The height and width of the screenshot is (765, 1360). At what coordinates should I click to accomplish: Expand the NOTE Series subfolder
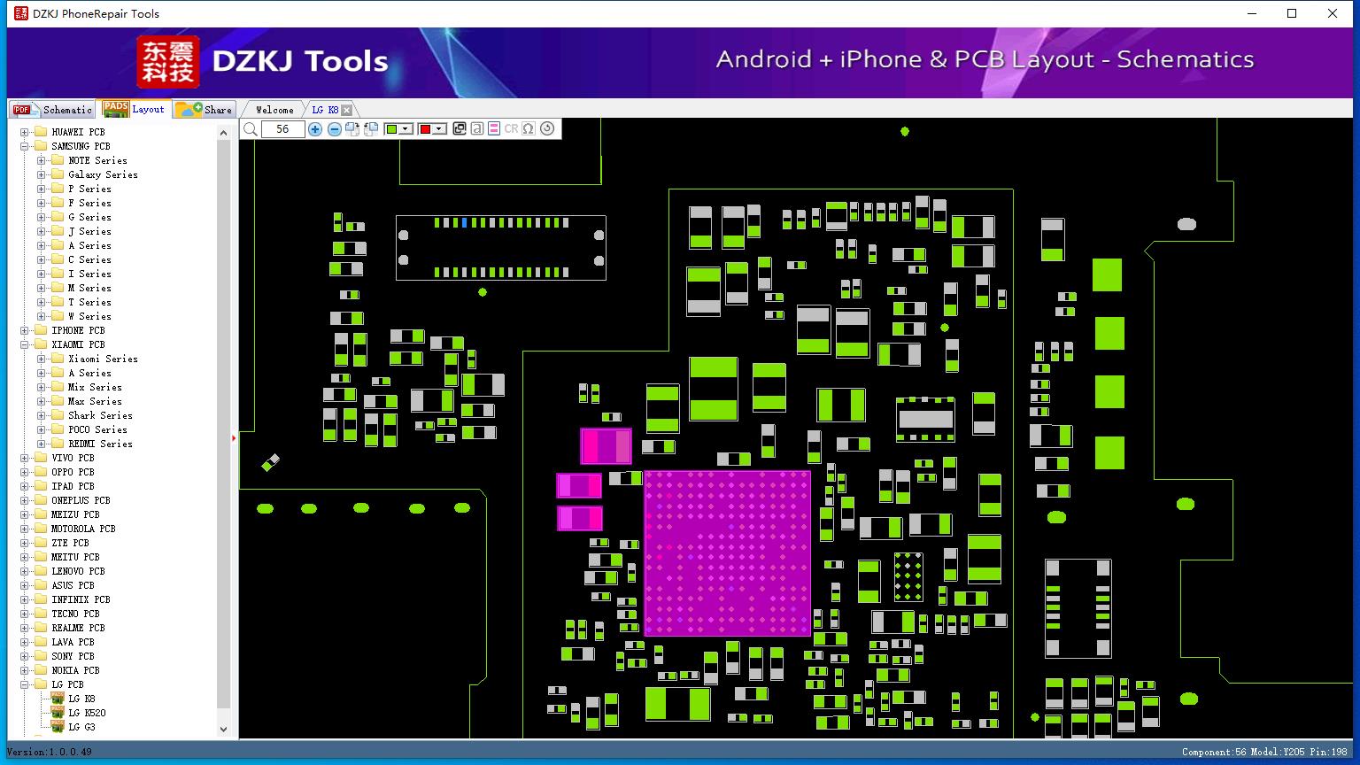tap(41, 160)
